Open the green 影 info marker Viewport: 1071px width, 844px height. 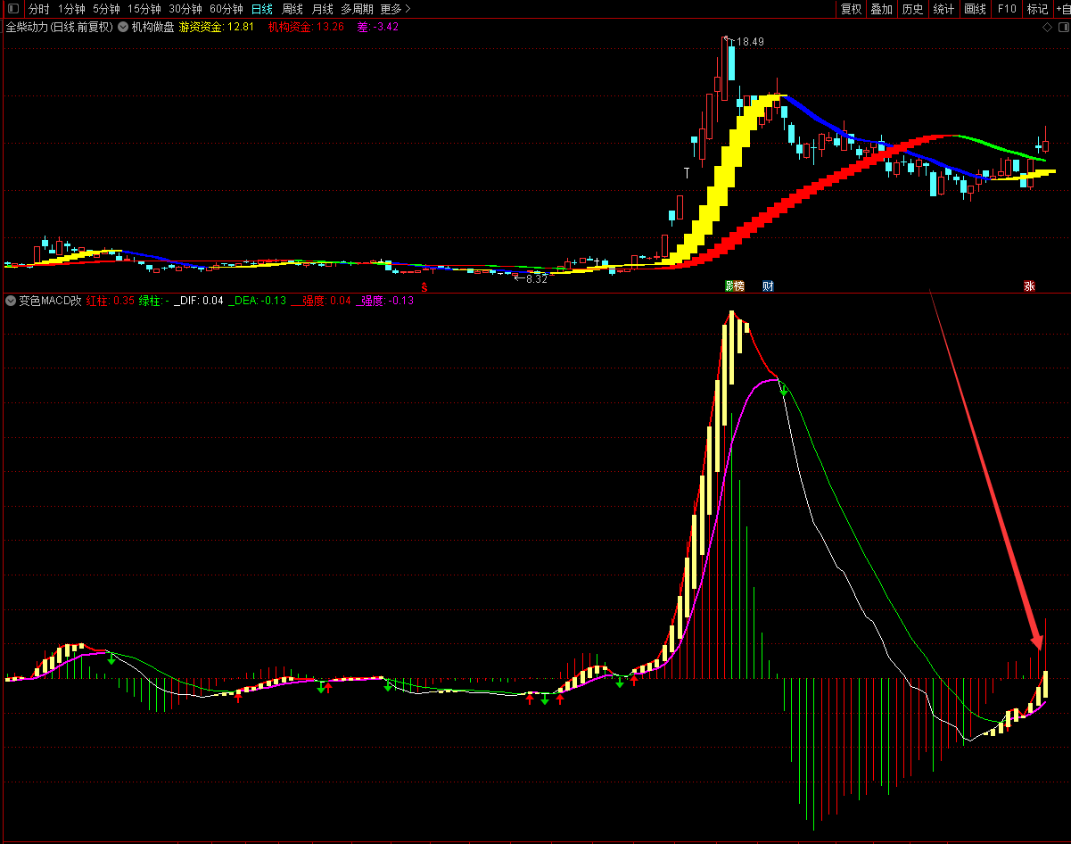pyautogui.click(x=729, y=286)
